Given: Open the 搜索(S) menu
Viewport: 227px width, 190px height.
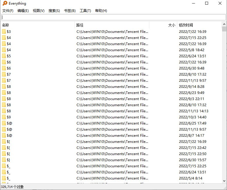Looking at the screenshot, I should click(x=54, y=11).
